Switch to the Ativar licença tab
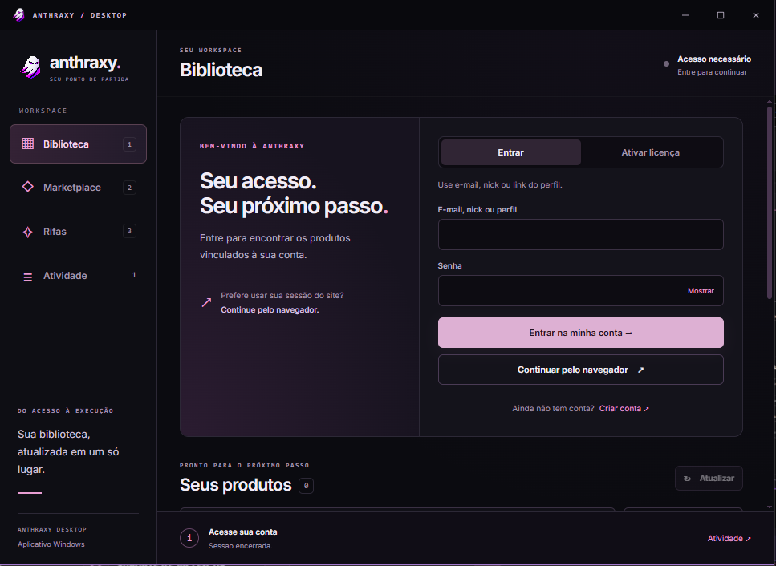Viewport: 776px width, 566px height. pos(650,152)
